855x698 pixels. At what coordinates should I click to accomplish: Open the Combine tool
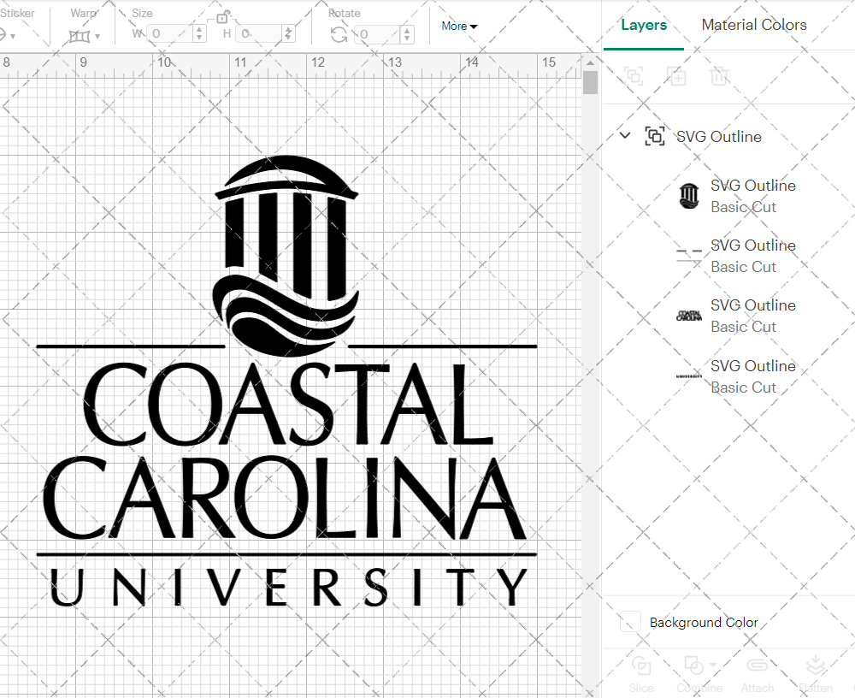click(x=694, y=675)
